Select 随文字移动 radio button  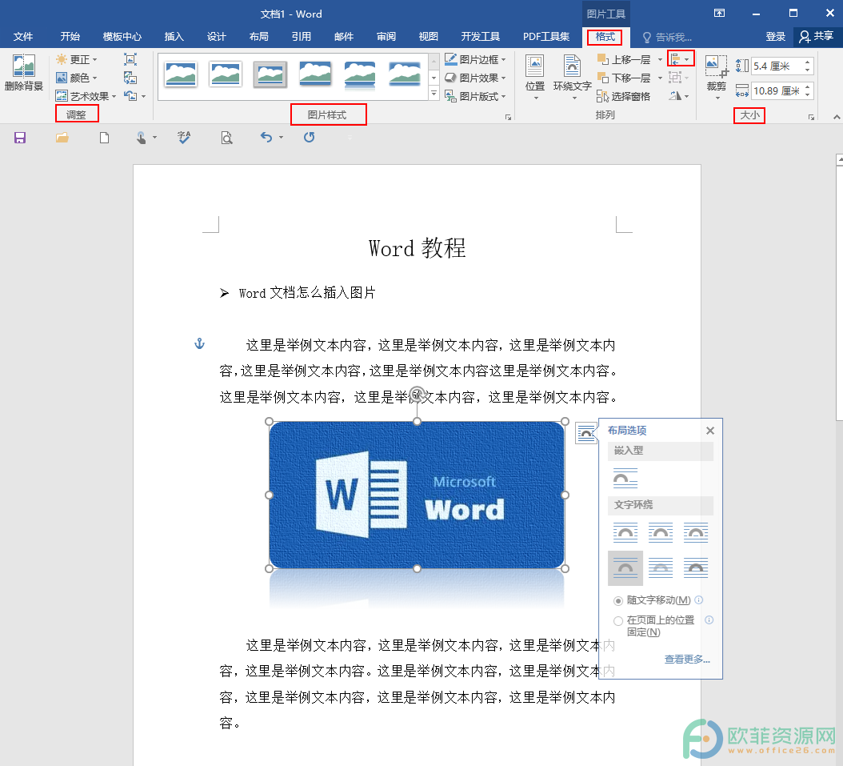pyautogui.click(x=618, y=601)
